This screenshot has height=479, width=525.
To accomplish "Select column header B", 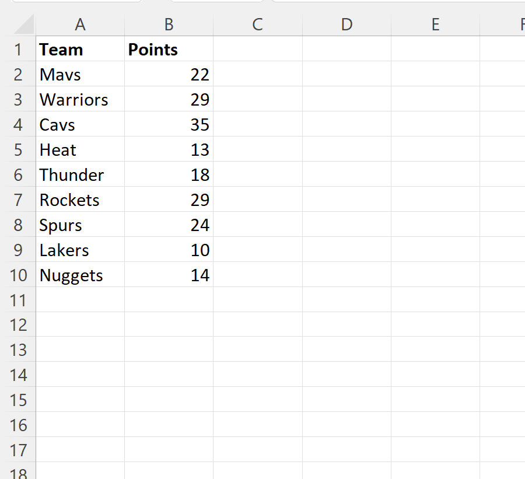I will pyautogui.click(x=169, y=25).
